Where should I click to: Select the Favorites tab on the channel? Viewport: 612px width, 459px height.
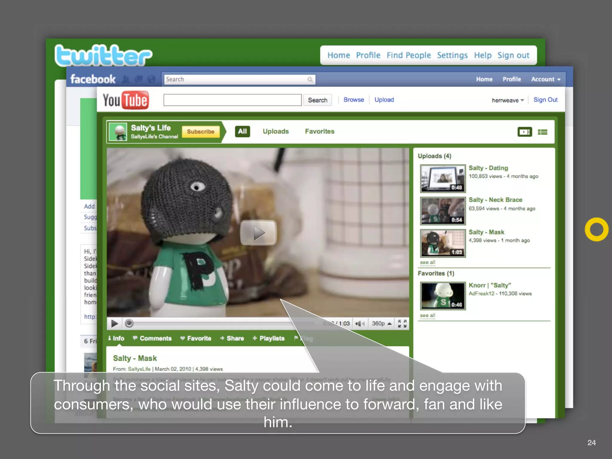point(319,131)
